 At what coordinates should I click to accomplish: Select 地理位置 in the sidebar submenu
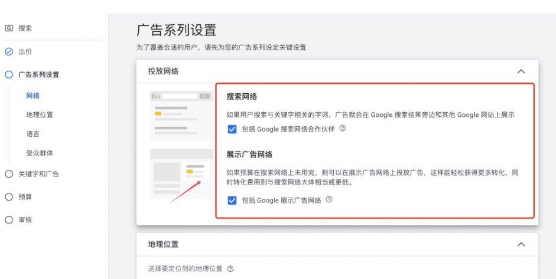pyautogui.click(x=40, y=115)
